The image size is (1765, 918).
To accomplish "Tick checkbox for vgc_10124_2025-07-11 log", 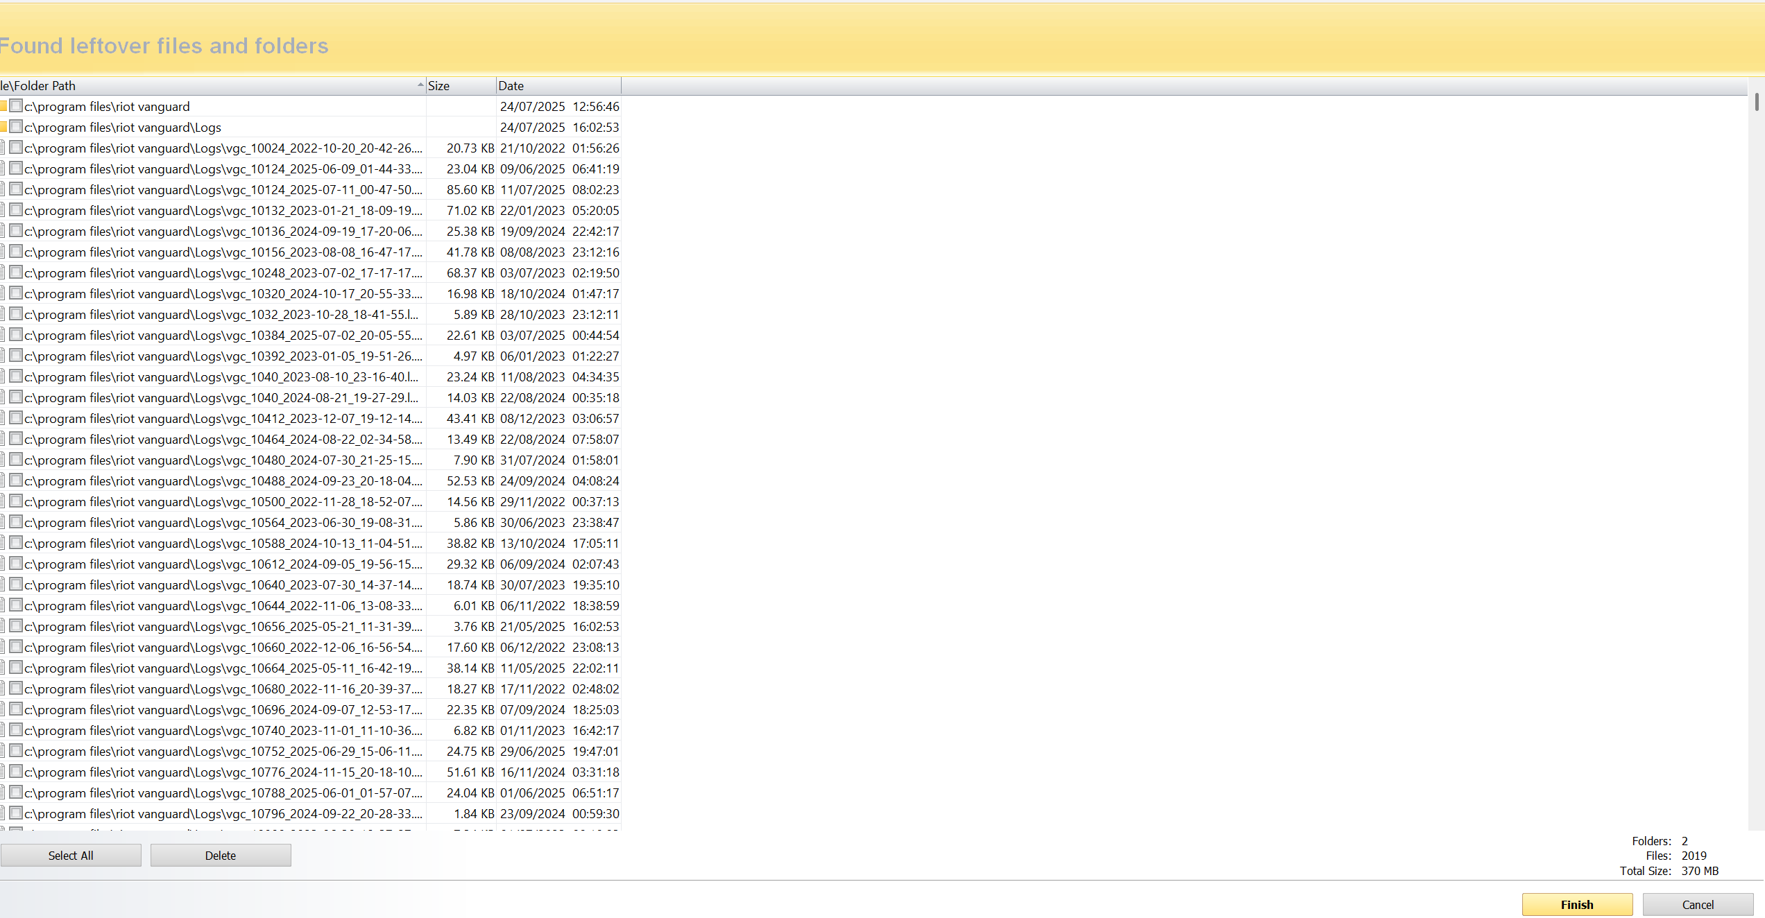I will 16,189.
